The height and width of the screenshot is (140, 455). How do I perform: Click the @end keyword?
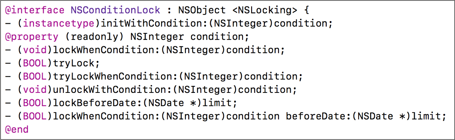17,130
